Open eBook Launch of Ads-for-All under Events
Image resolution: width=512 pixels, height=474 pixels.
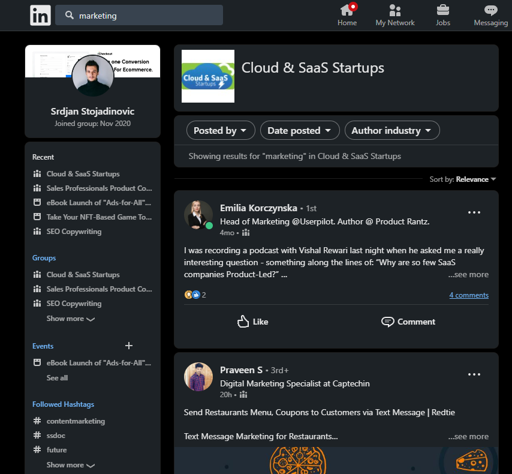(98, 363)
